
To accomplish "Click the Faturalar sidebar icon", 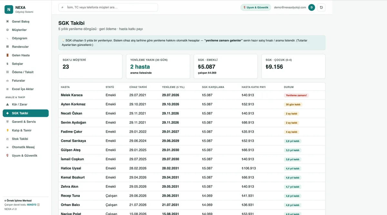I will [7, 80].
